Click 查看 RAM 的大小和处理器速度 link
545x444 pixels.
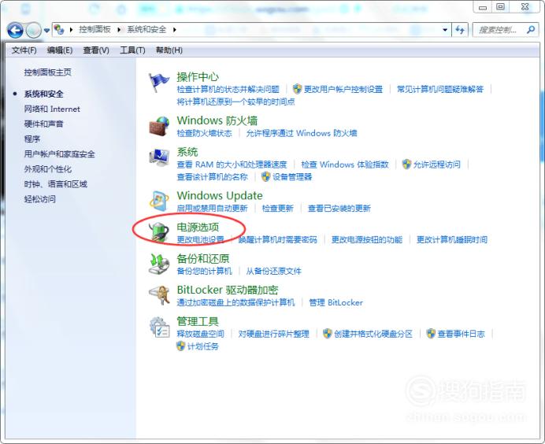[232, 165]
